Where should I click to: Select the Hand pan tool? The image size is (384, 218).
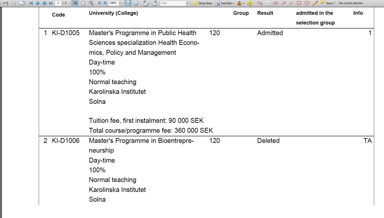click(x=83, y=3)
